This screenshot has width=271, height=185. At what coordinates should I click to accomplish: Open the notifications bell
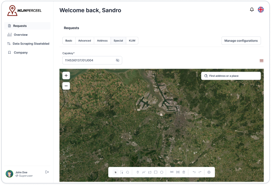point(252,9)
